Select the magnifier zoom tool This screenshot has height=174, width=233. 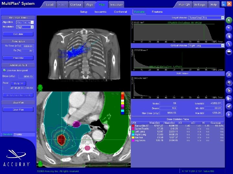229,28
